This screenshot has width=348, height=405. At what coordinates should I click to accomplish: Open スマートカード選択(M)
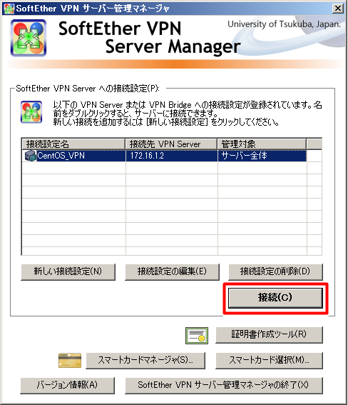pyautogui.click(x=269, y=360)
